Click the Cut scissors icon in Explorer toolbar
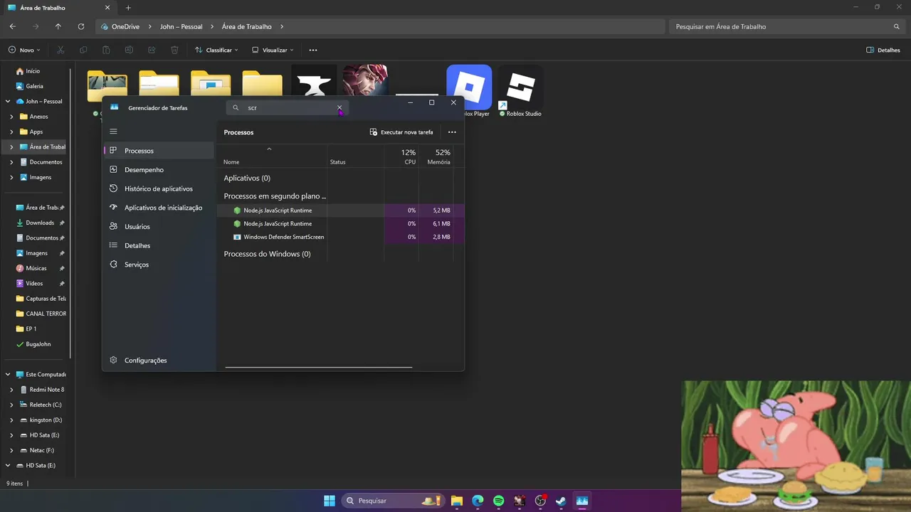 [x=60, y=50]
